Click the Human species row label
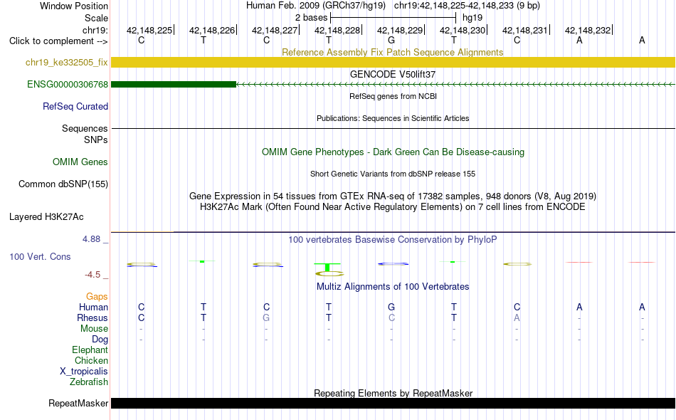The width and height of the screenshot is (676, 420). tap(93, 308)
